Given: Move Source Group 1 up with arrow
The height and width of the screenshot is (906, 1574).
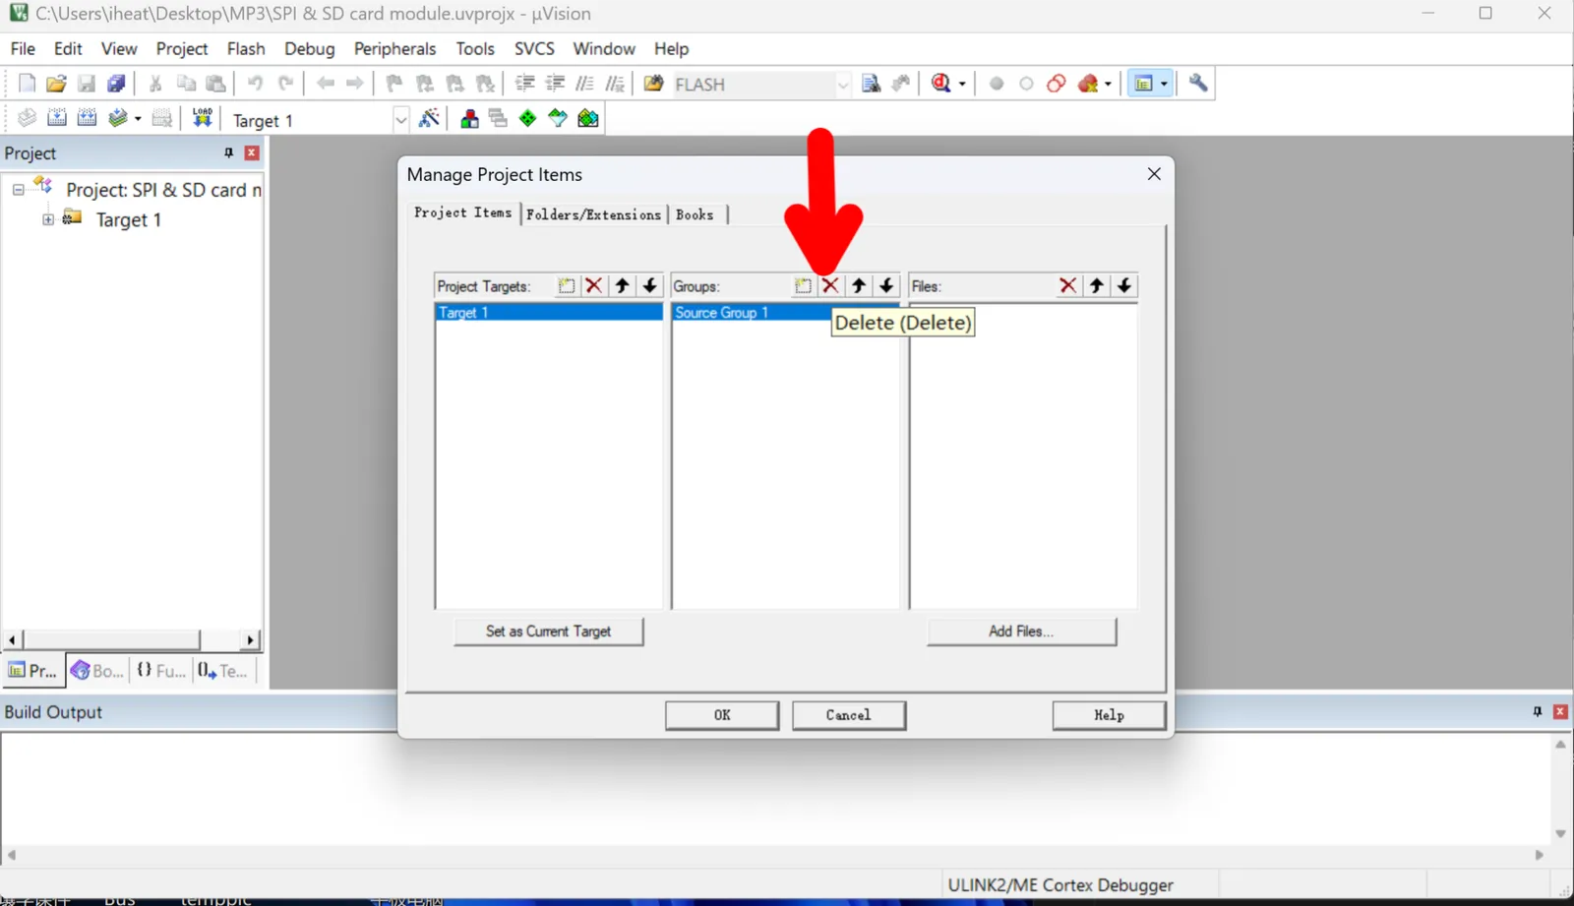Looking at the screenshot, I should click(859, 285).
